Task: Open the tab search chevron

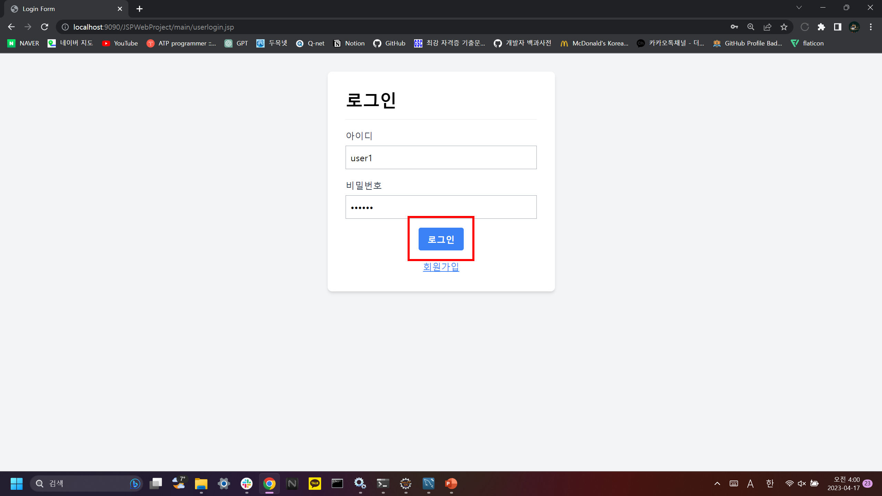Action: tap(799, 7)
